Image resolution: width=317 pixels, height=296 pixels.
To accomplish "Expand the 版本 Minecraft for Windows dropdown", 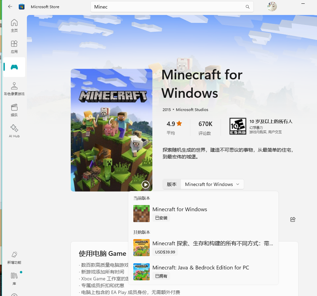I will point(212,184).
